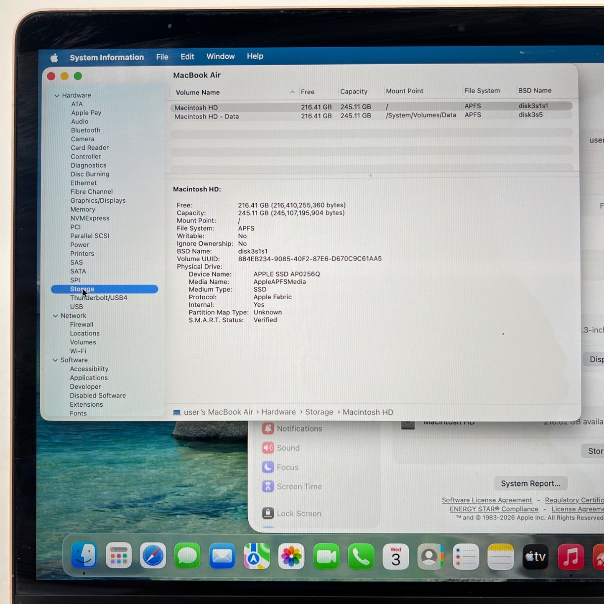Open the Edit menu
Viewport: 604px width, 604px height.
(x=187, y=56)
